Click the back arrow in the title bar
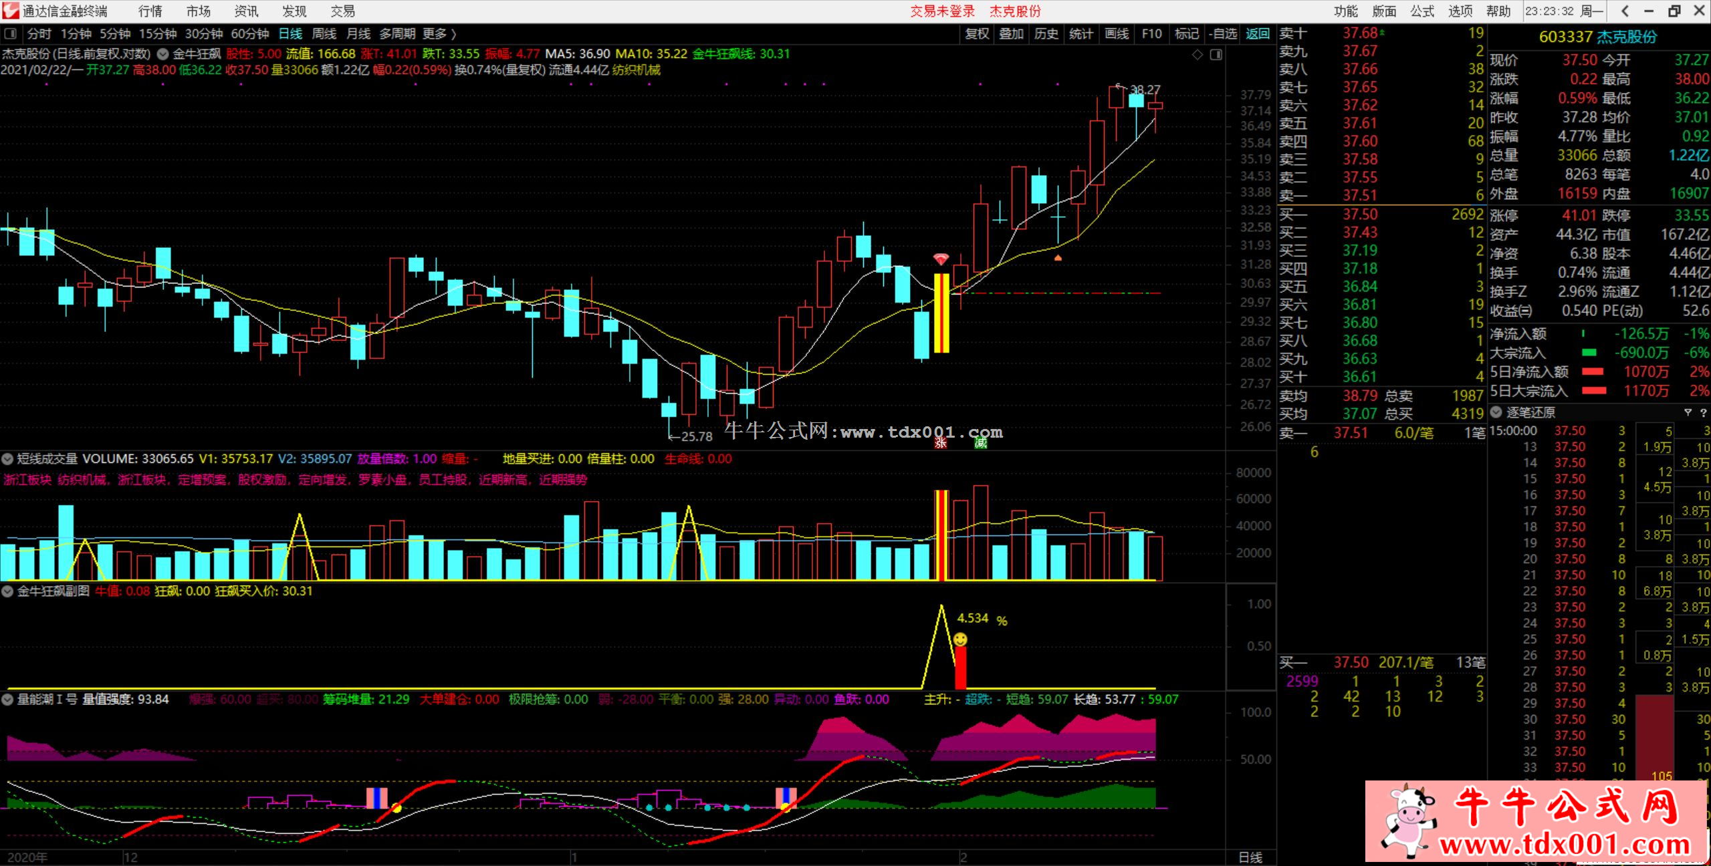Screen dimensions: 1711x866 coord(1625,11)
